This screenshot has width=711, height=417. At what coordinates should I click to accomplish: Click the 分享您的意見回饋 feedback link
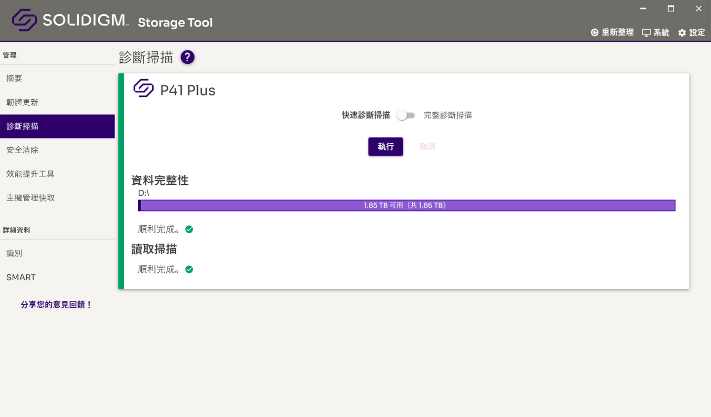tap(56, 305)
